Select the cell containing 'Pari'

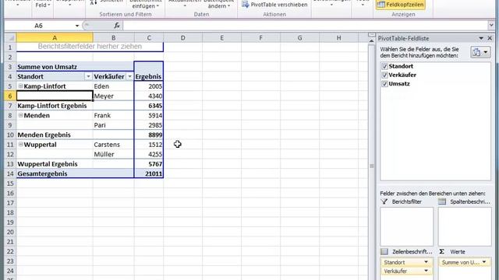click(113, 125)
